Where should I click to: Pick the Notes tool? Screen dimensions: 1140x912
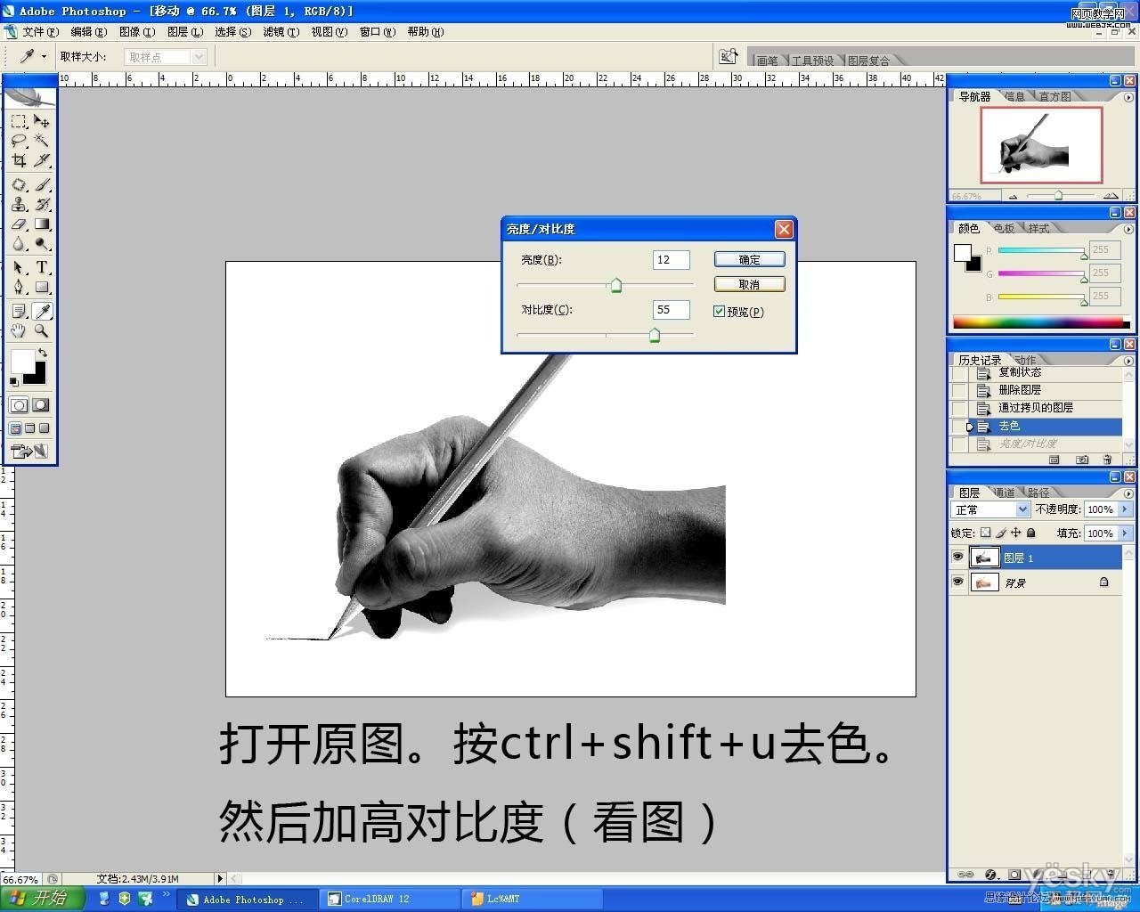click(x=19, y=311)
